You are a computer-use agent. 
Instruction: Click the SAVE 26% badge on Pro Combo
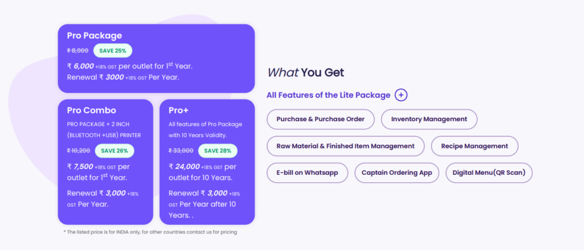point(115,151)
